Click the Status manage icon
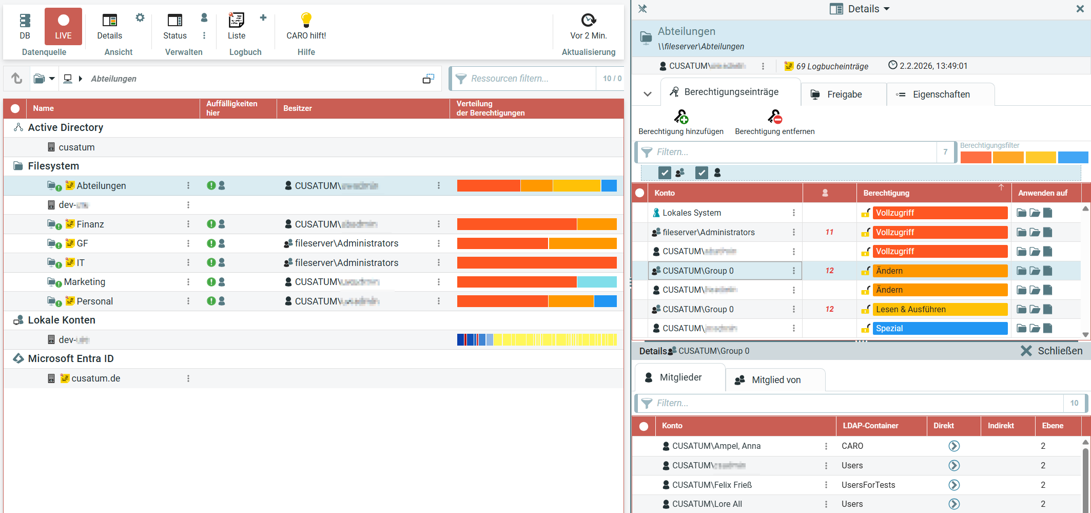Viewport: 1091px width, 513px height. point(174,21)
